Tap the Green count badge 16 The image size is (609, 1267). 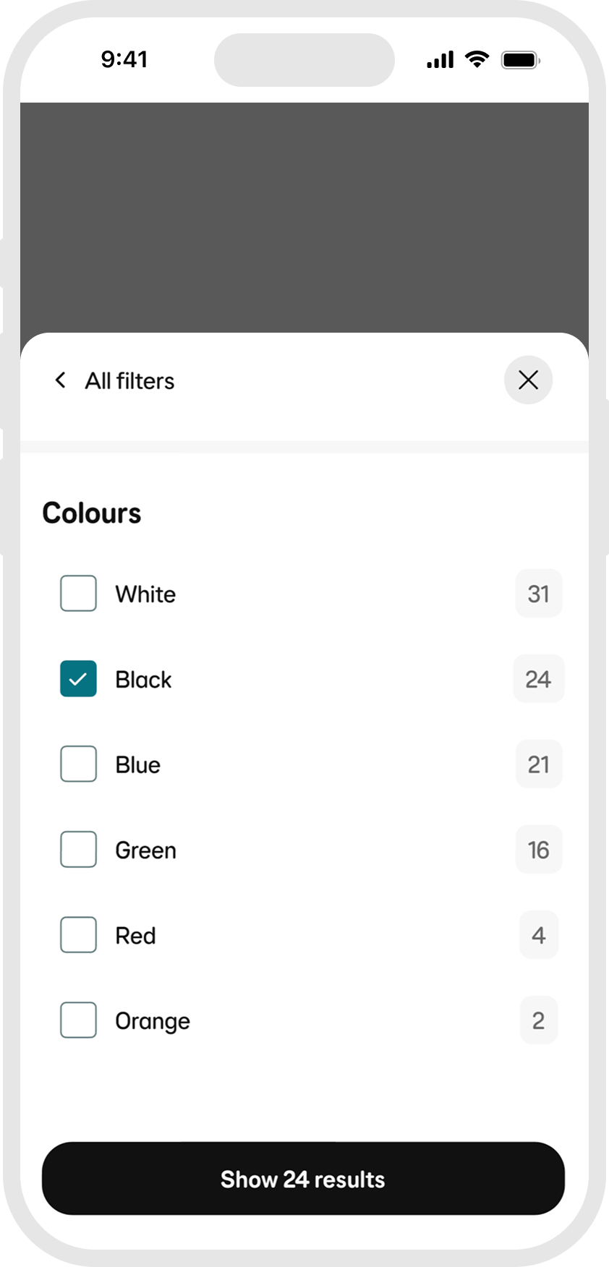[x=539, y=850]
